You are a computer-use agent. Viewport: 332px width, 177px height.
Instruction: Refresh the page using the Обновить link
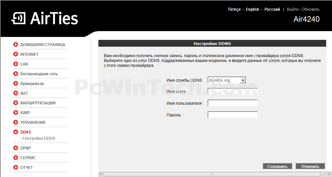[x=311, y=9]
